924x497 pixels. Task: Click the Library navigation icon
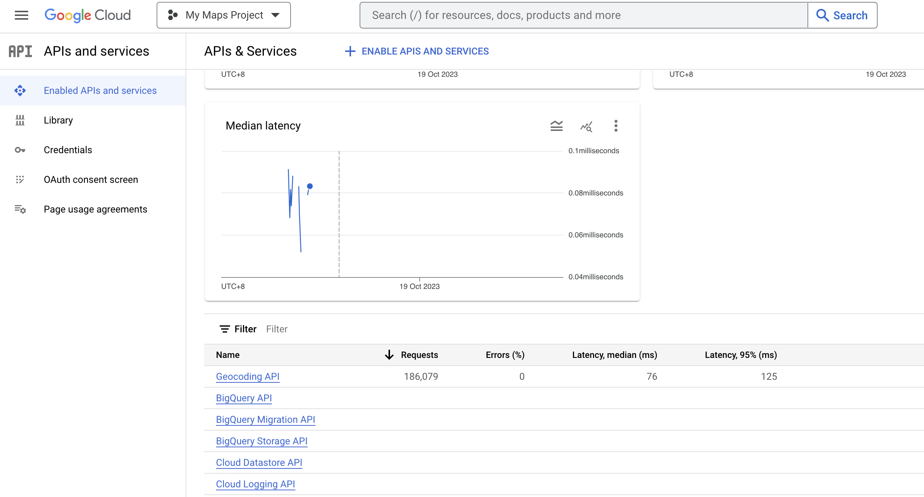(x=20, y=120)
